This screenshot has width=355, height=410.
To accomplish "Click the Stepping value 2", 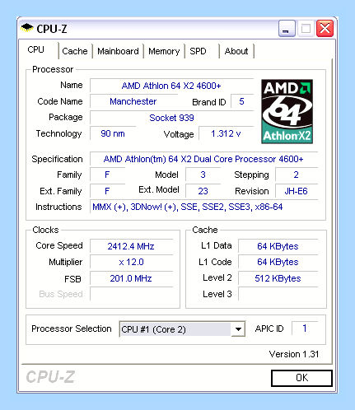I will point(297,175).
